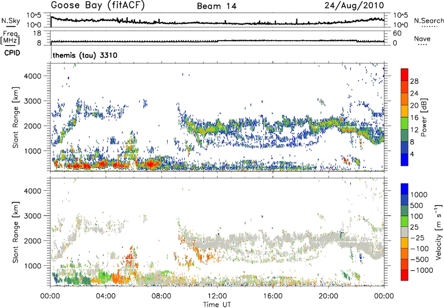444x308 pixels.
Task: Click the yellow −25 to −100 velocity swatch
Action: pyautogui.click(x=405, y=243)
